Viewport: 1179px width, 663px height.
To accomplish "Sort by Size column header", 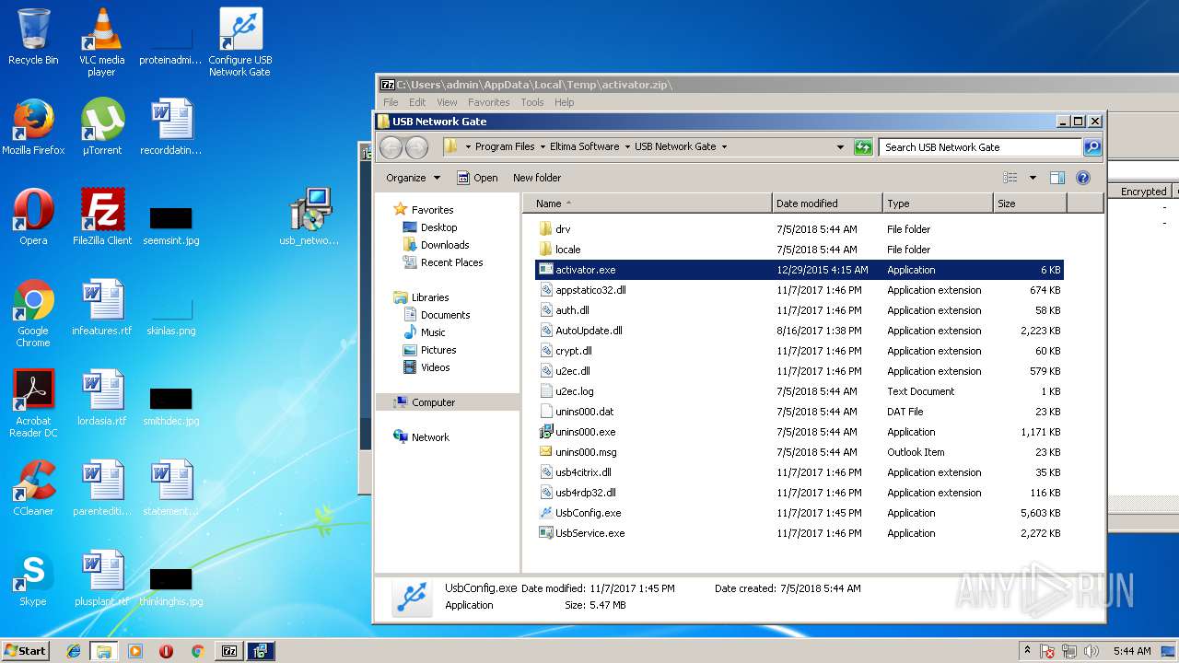I will click(x=1030, y=204).
